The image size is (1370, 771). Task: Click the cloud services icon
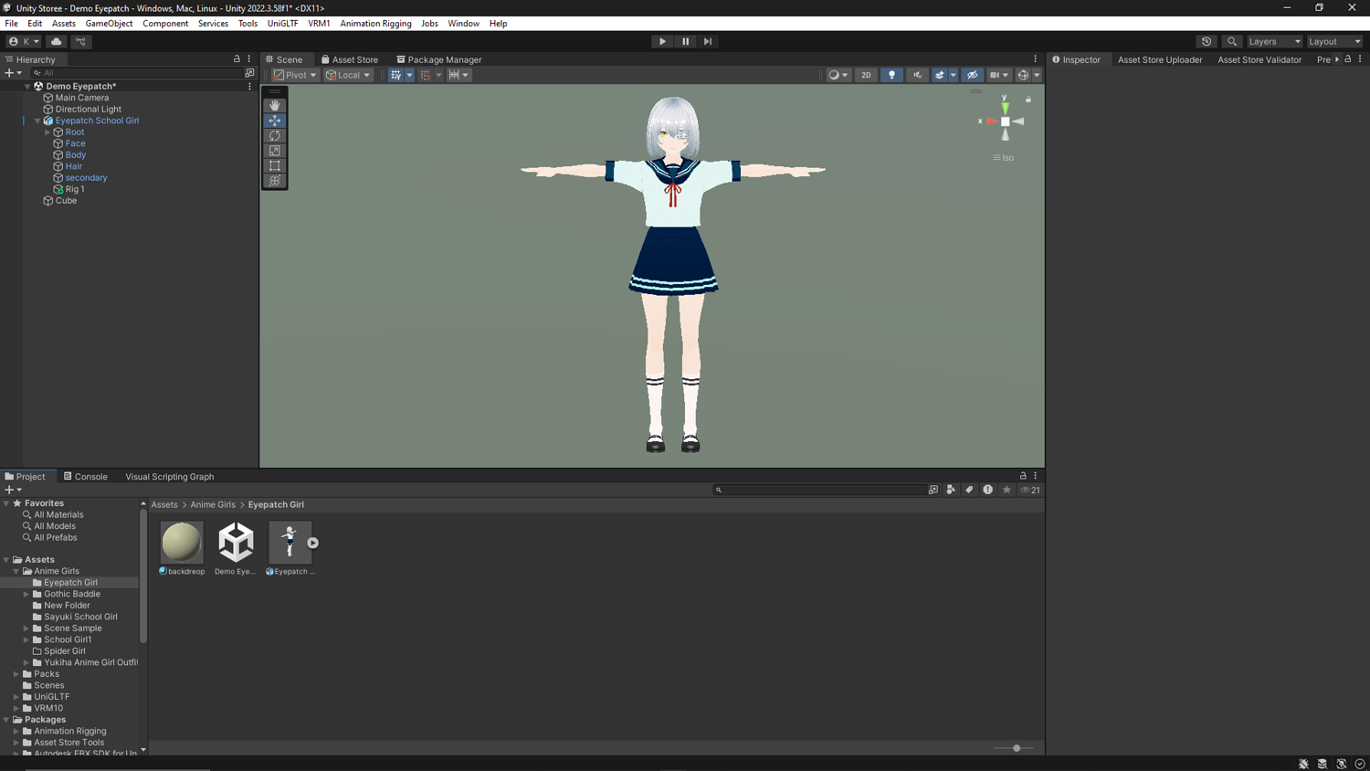[x=57, y=41]
